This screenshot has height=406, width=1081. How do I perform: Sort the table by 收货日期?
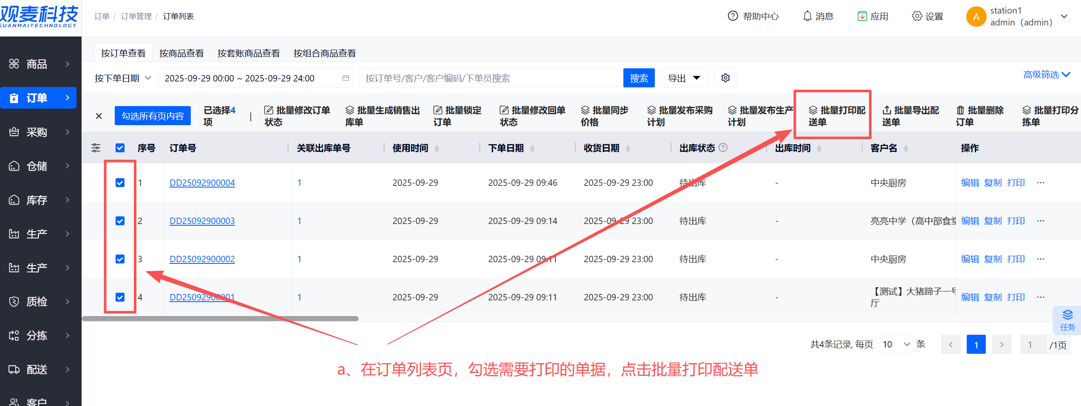click(x=628, y=148)
